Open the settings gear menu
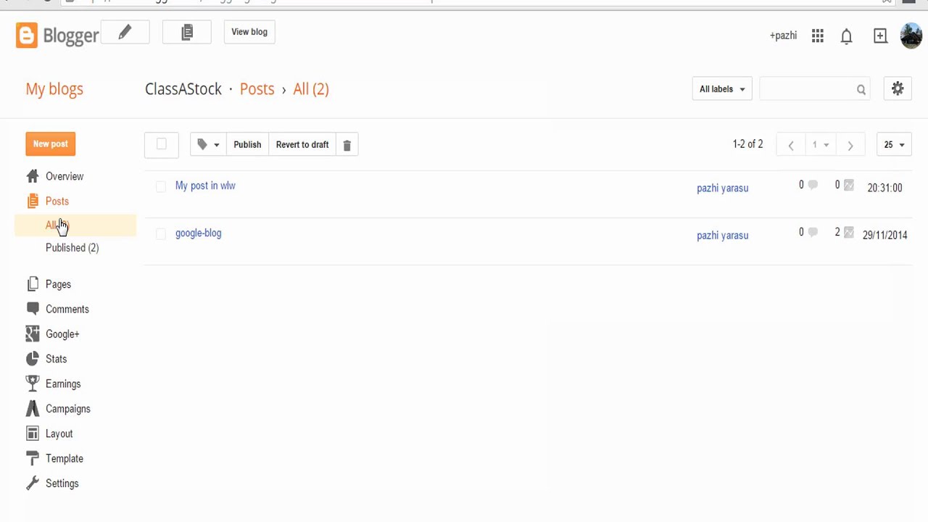The height and width of the screenshot is (522, 928). [898, 89]
